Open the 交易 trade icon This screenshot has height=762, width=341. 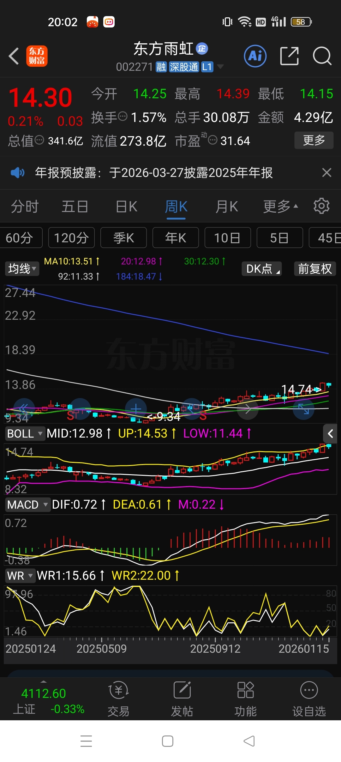(119, 698)
